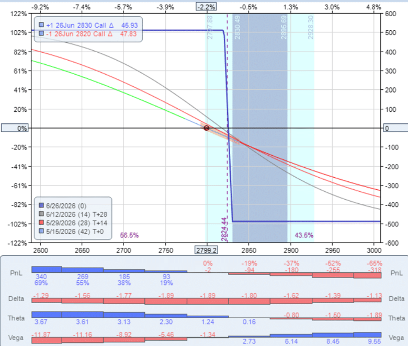Click the 102% tick label on left axis
The width and height of the screenshot is (408, 346).
18,33
